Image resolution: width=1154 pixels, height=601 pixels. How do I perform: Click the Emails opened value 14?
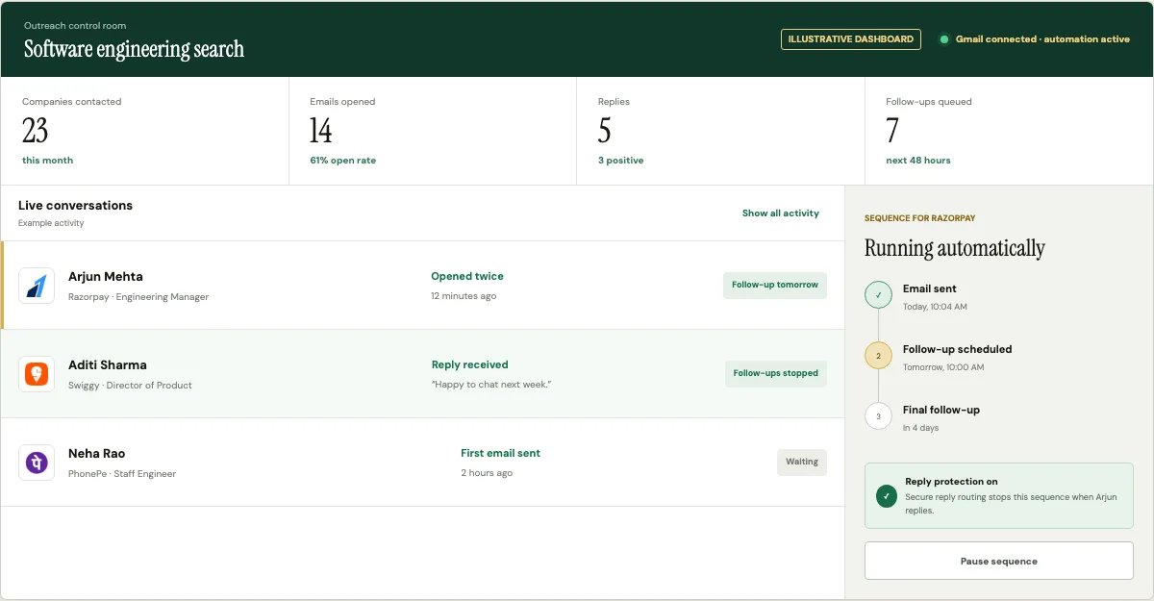[321, 130]
